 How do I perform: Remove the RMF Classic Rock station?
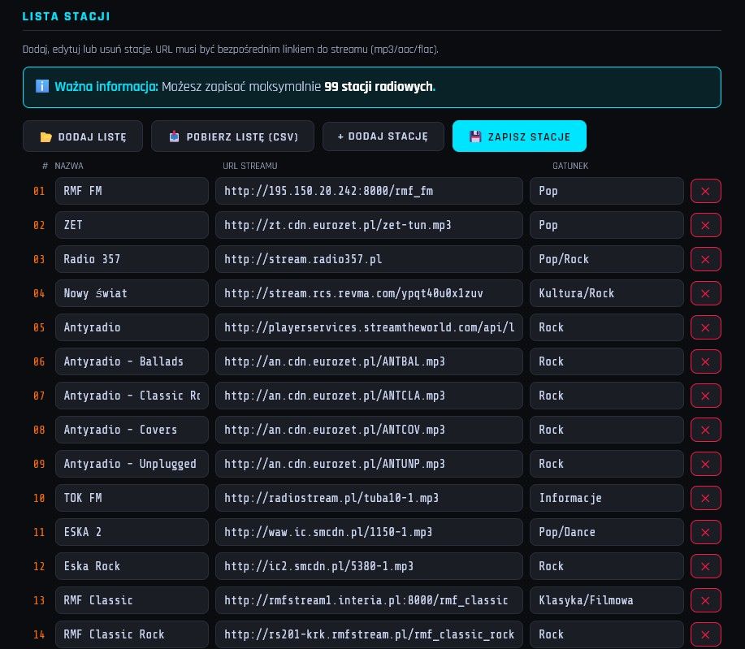(705, 634)
